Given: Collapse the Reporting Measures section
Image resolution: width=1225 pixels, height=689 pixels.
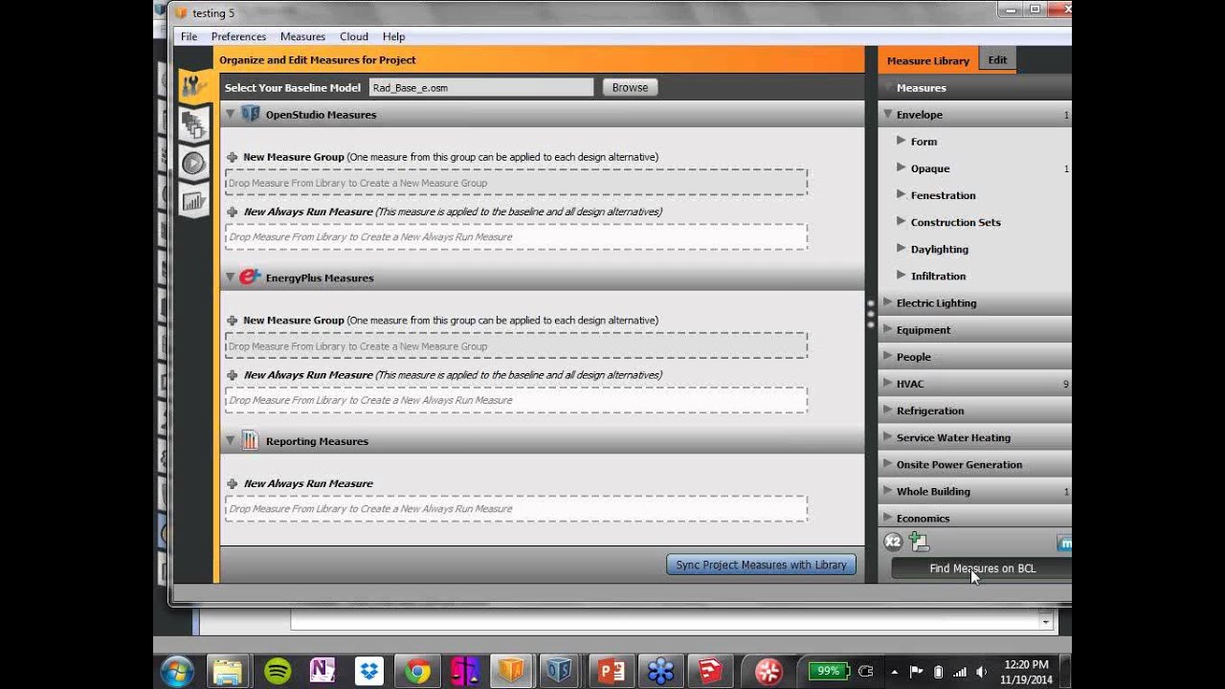Looking at the screenshot, I should pos(230,440).
